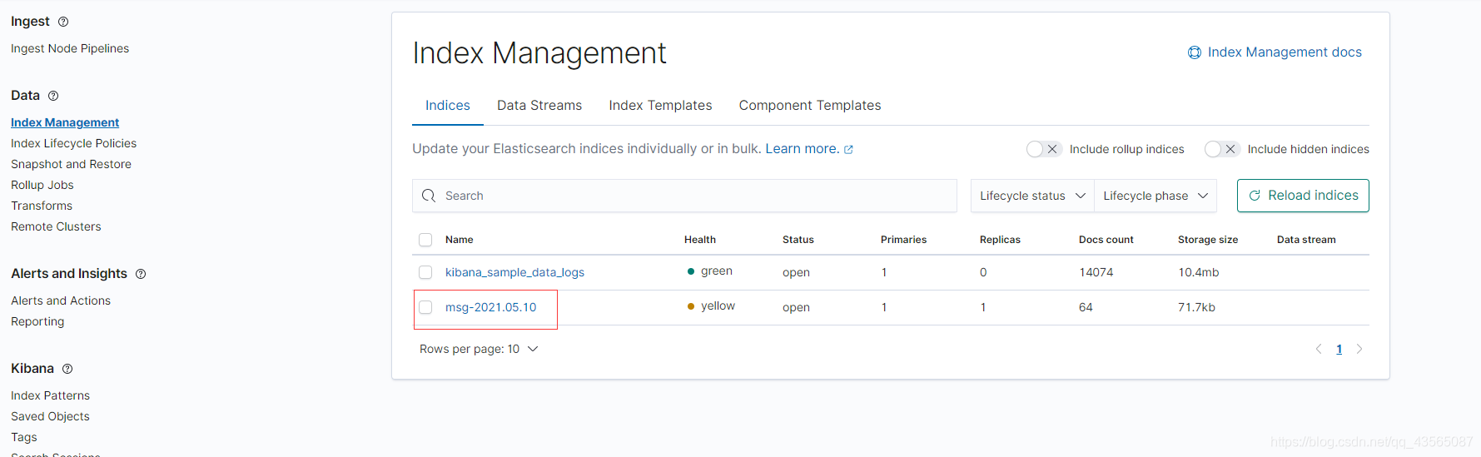Switch to the Data Streams tab

(x=539, y=106)
